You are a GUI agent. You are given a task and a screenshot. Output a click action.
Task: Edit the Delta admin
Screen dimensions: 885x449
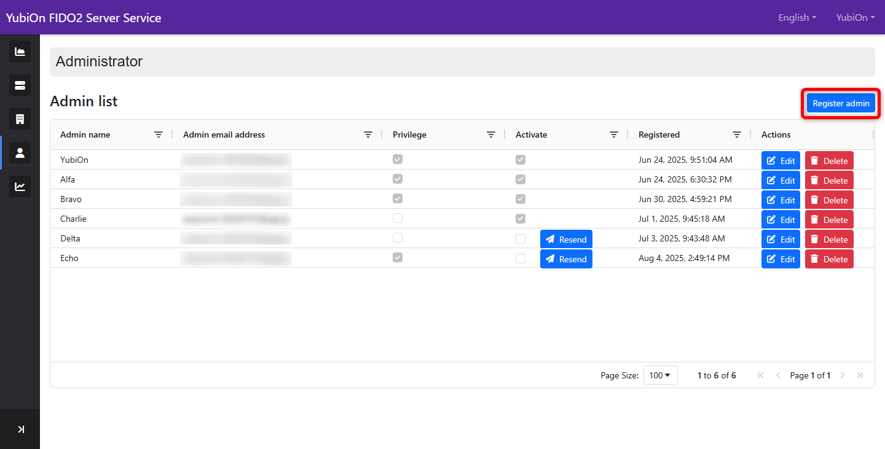coord(781,240)
